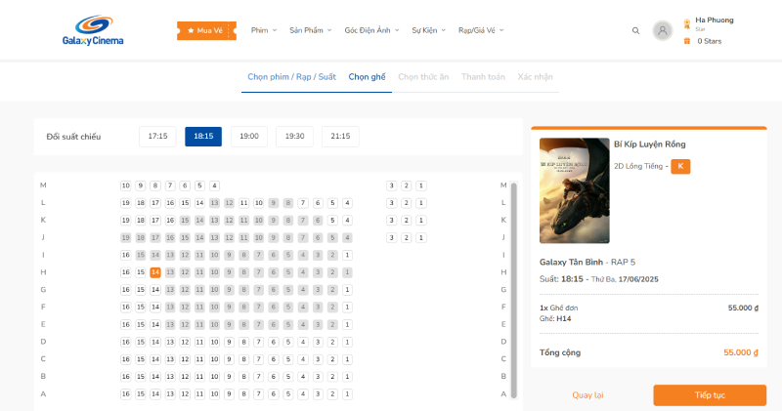Switch to the 19:00 showtime
The width and height of the screenshot is (782, 411).
(x=249, y=136)
